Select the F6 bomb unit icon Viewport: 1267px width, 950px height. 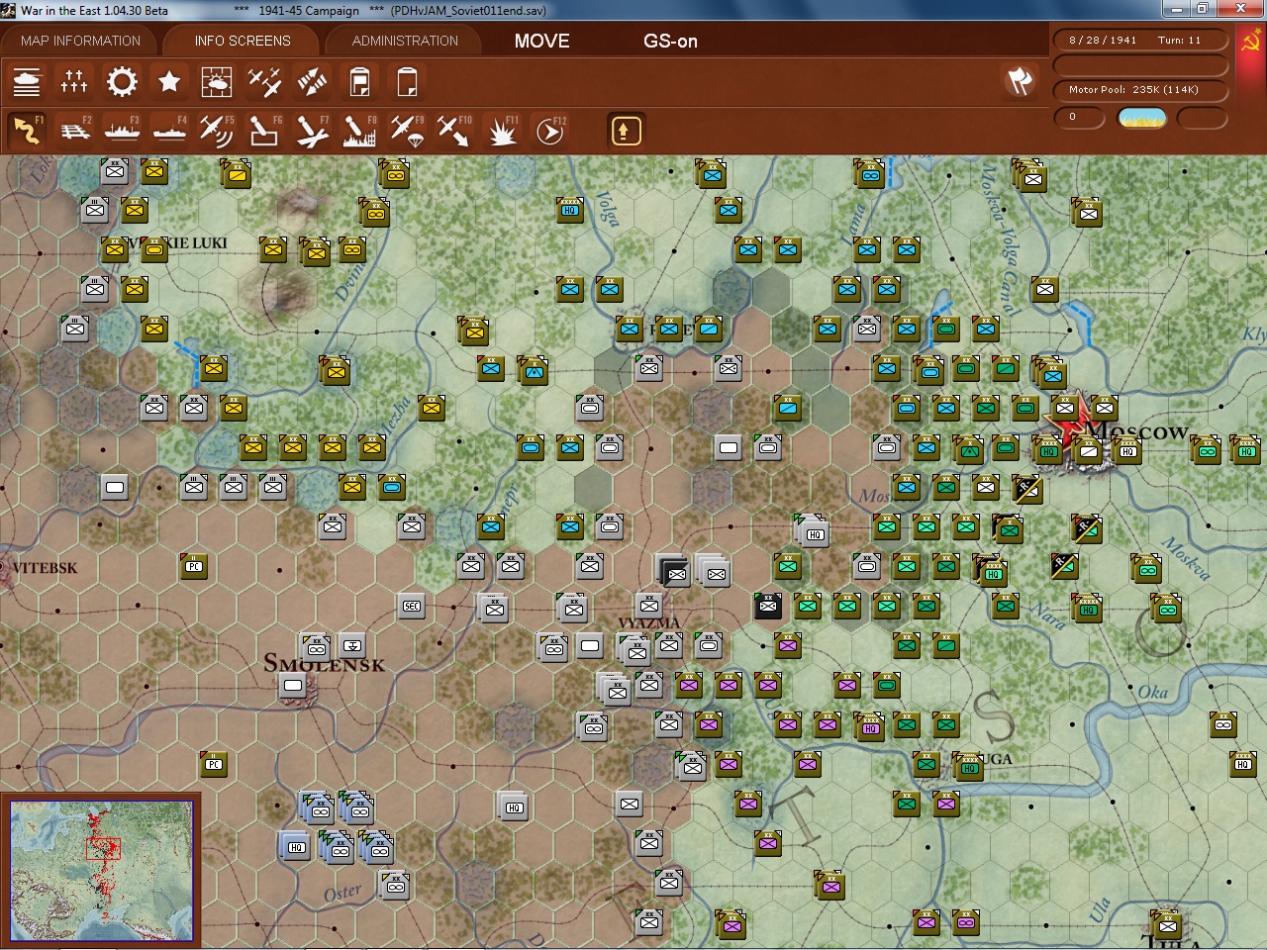pos(264,131)
